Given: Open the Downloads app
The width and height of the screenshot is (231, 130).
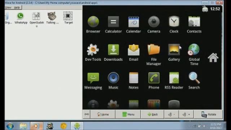Looking at the screenshot, I should (x=113, y=52).
